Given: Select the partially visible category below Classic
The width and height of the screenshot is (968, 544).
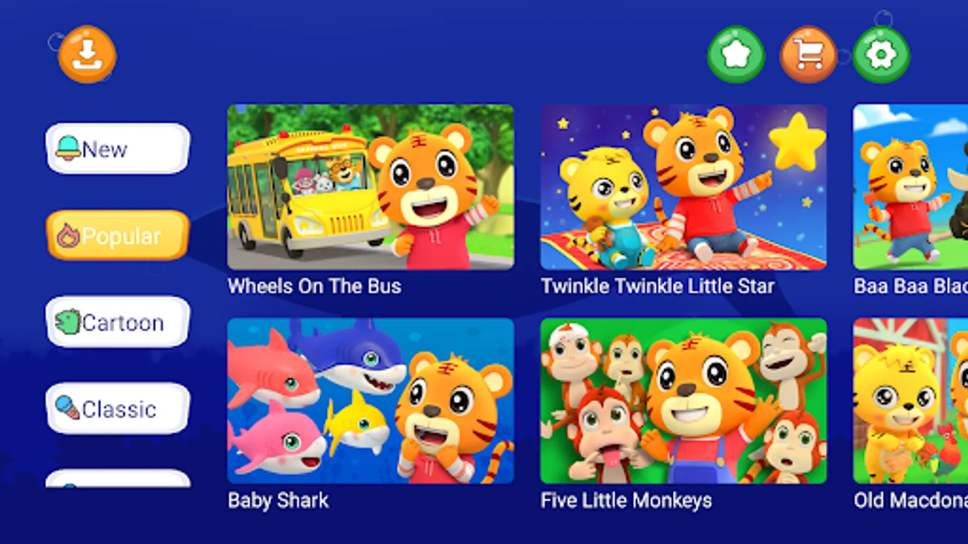Looking at the screenshot, I should 118,478.
